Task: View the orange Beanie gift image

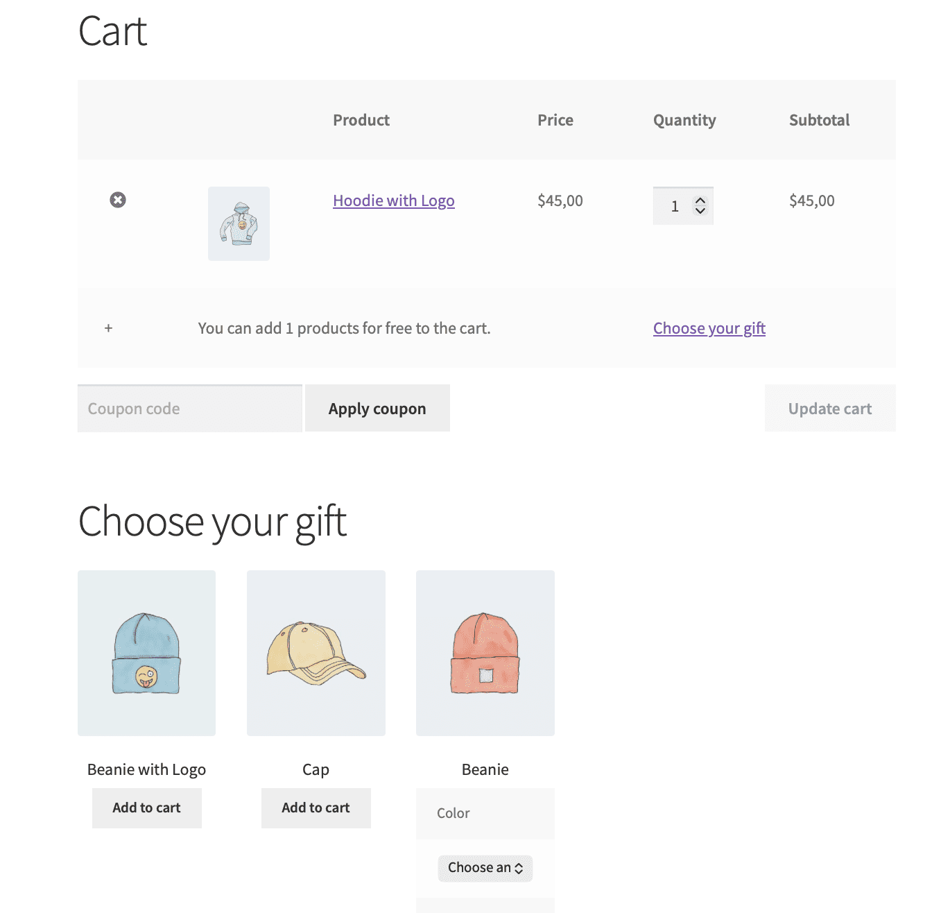Action: [485, 653]
